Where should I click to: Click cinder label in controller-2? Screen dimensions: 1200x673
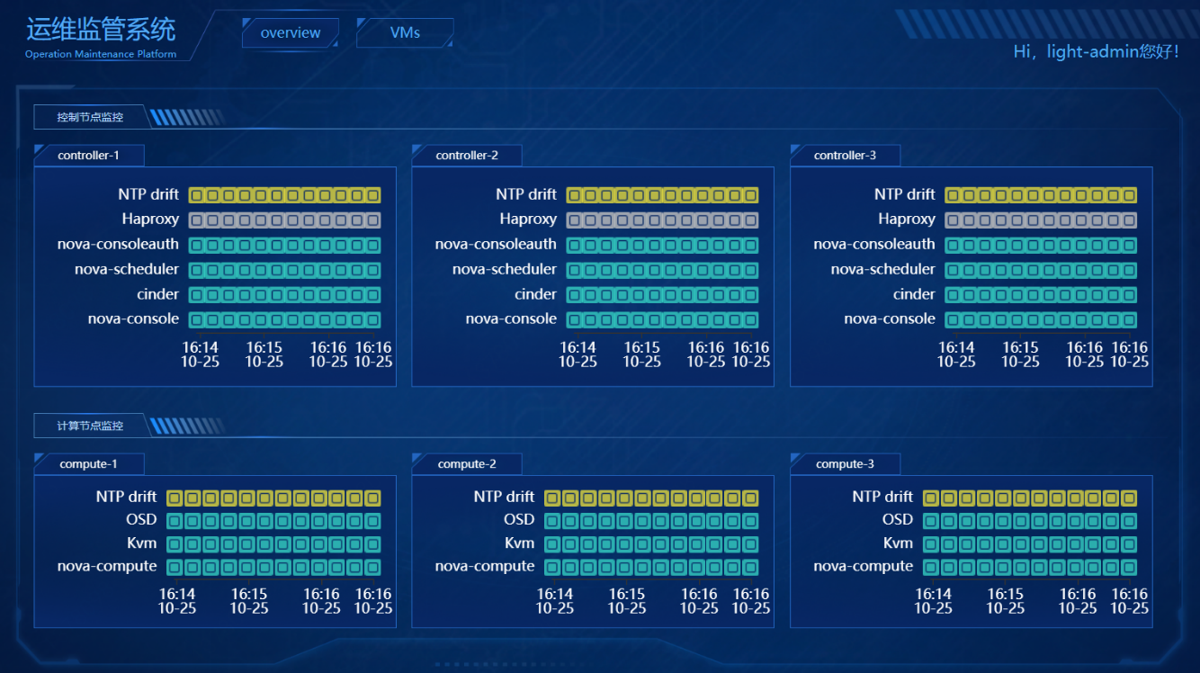click(536, 294)
